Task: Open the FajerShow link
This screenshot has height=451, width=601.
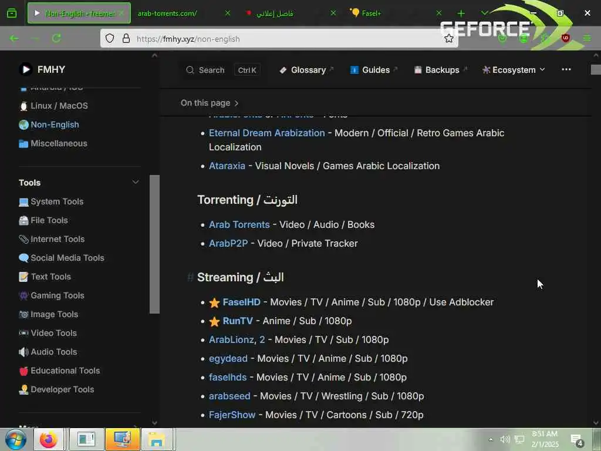Action: click(232, 415)
